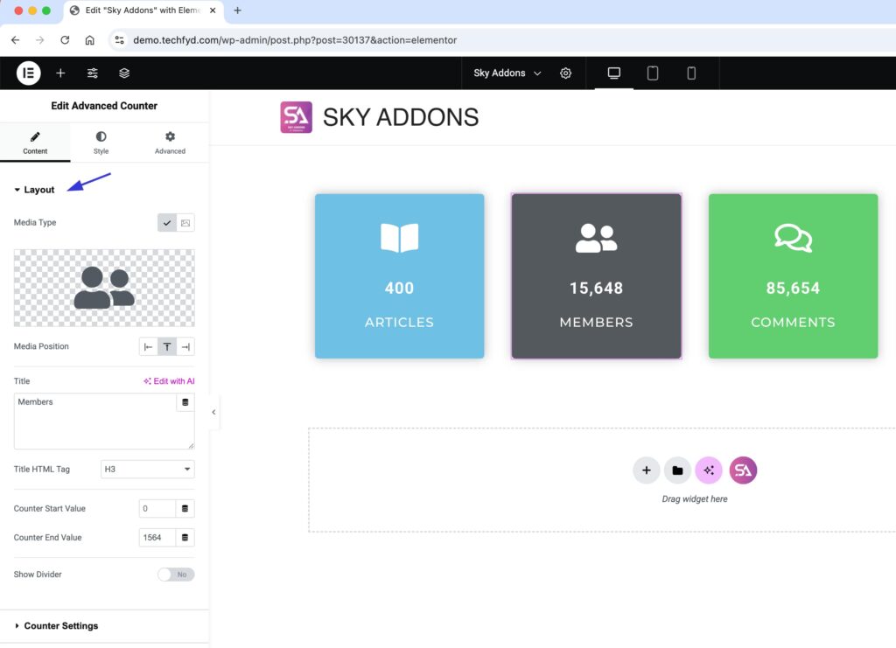
Task: Set media position to top
Action: point(167,346)
